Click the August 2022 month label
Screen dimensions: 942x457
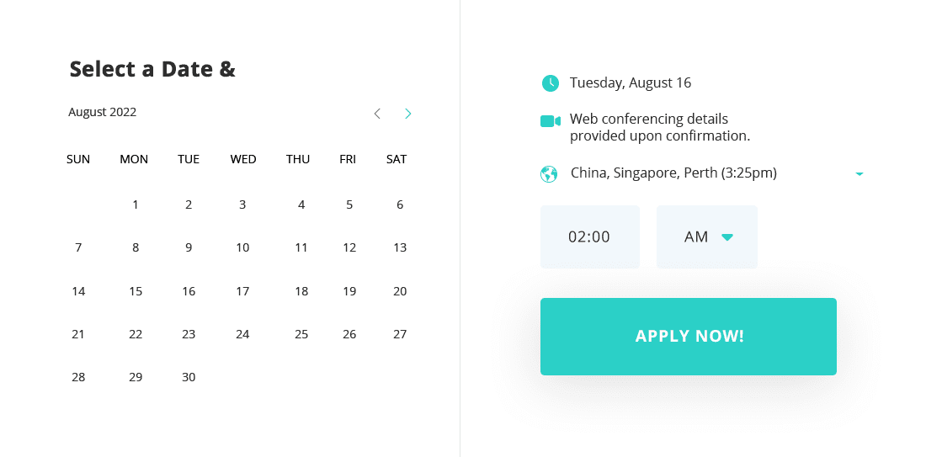click(x=102, y=112)
